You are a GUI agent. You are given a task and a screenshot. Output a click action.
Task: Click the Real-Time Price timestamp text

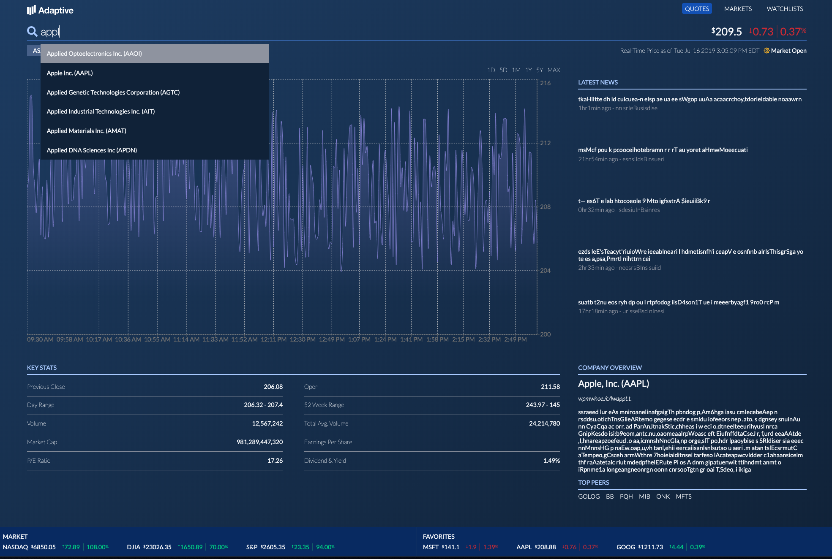(x=690, y=51)
